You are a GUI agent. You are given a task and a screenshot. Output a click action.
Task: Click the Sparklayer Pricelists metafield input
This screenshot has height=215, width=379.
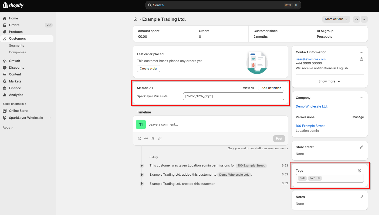[234, 96]
